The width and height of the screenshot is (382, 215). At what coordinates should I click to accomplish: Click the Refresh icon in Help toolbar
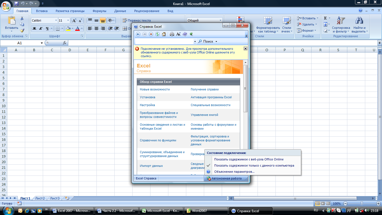tap(157, 34)
